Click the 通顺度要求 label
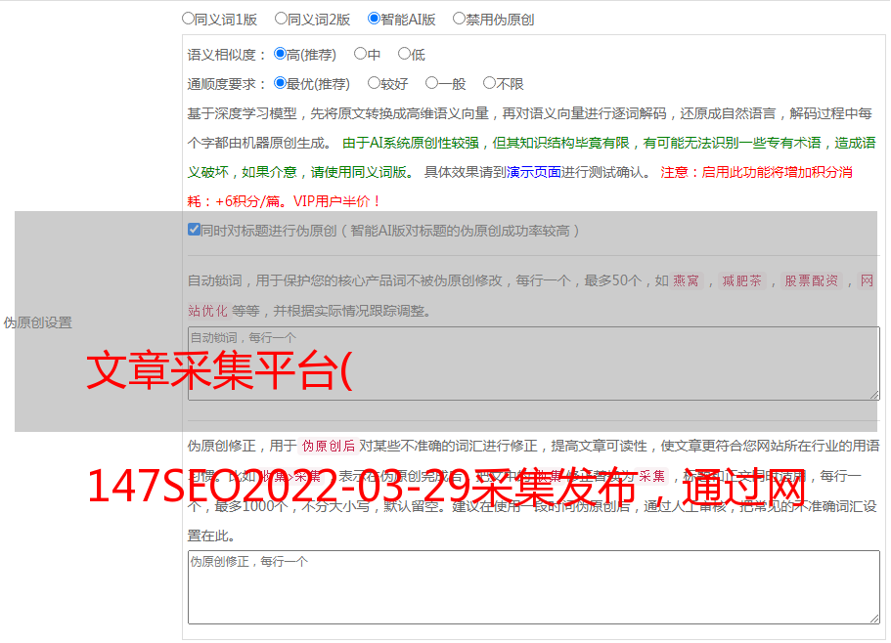 (x=226, y=85)
